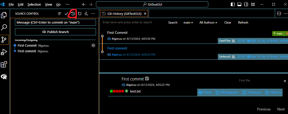
Task: Open History for test.txt
Action: point(273,92)
